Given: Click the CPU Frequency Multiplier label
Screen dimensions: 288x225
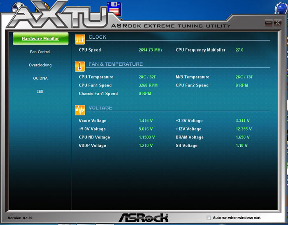Looking at the screenshot, I should [200, 50].
